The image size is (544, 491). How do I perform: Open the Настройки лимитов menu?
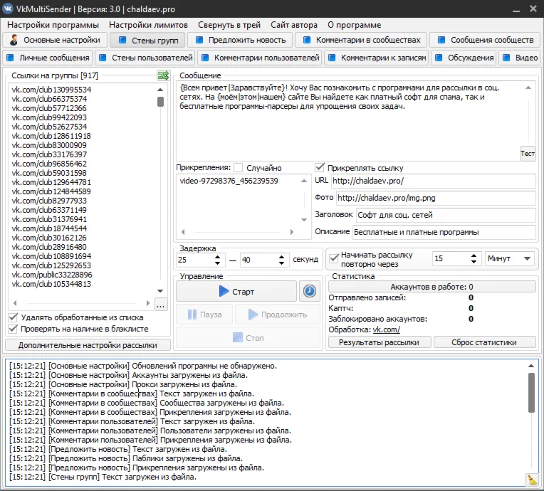tap(148, 25)
